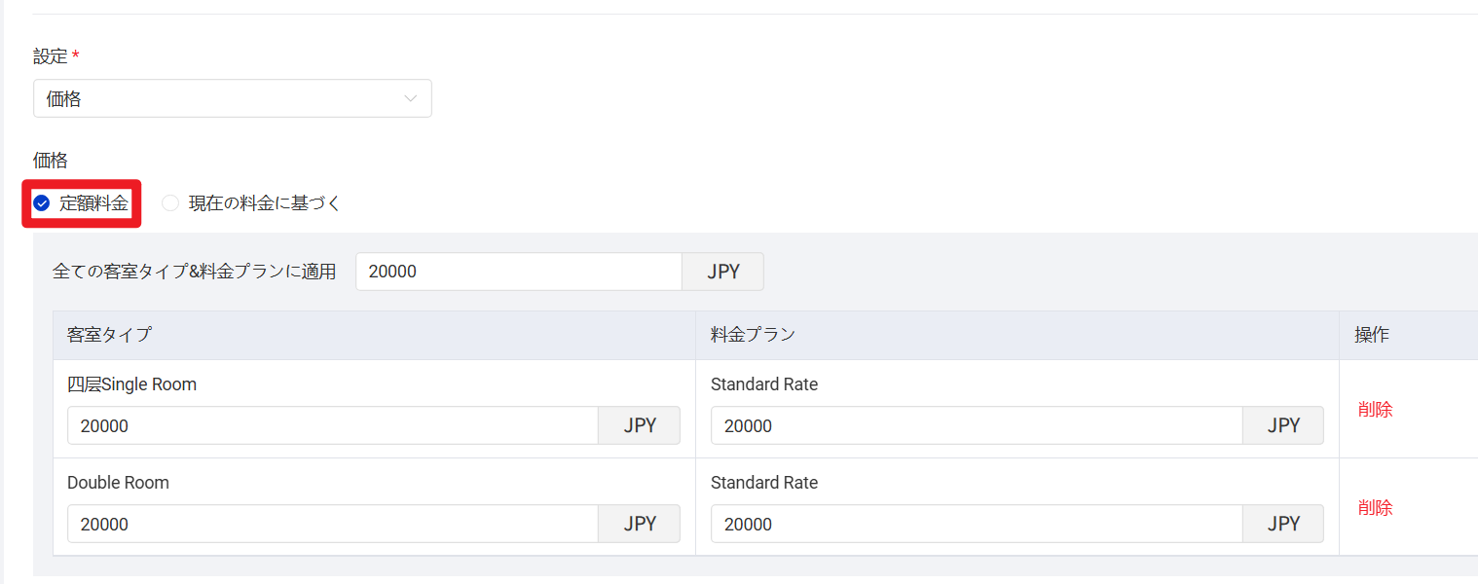Open the 設定 dropdown showing 価格
Viewport: 1478px width, 584px height.
(x=232, y=98)
